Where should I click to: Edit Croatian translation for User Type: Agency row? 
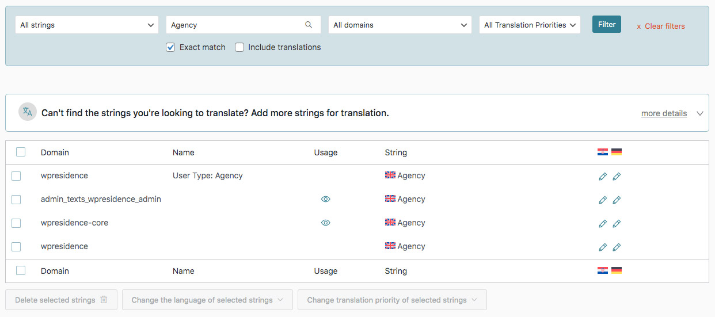point(603,177)
